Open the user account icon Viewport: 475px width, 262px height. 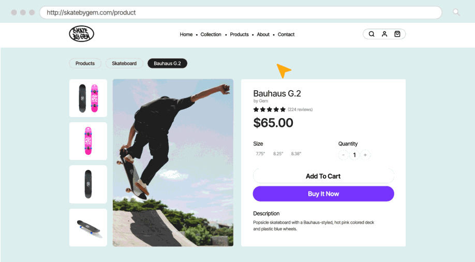click(x=384, y=34)
